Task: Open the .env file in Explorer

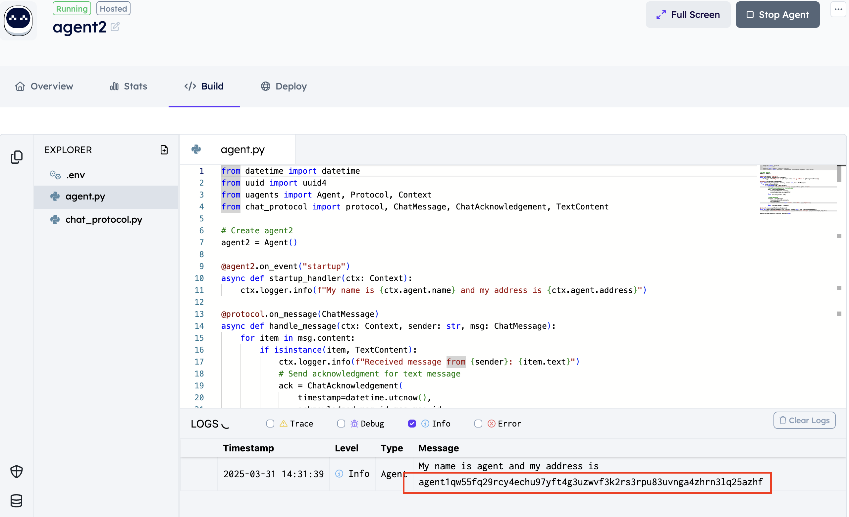Action: coord(106,175)
